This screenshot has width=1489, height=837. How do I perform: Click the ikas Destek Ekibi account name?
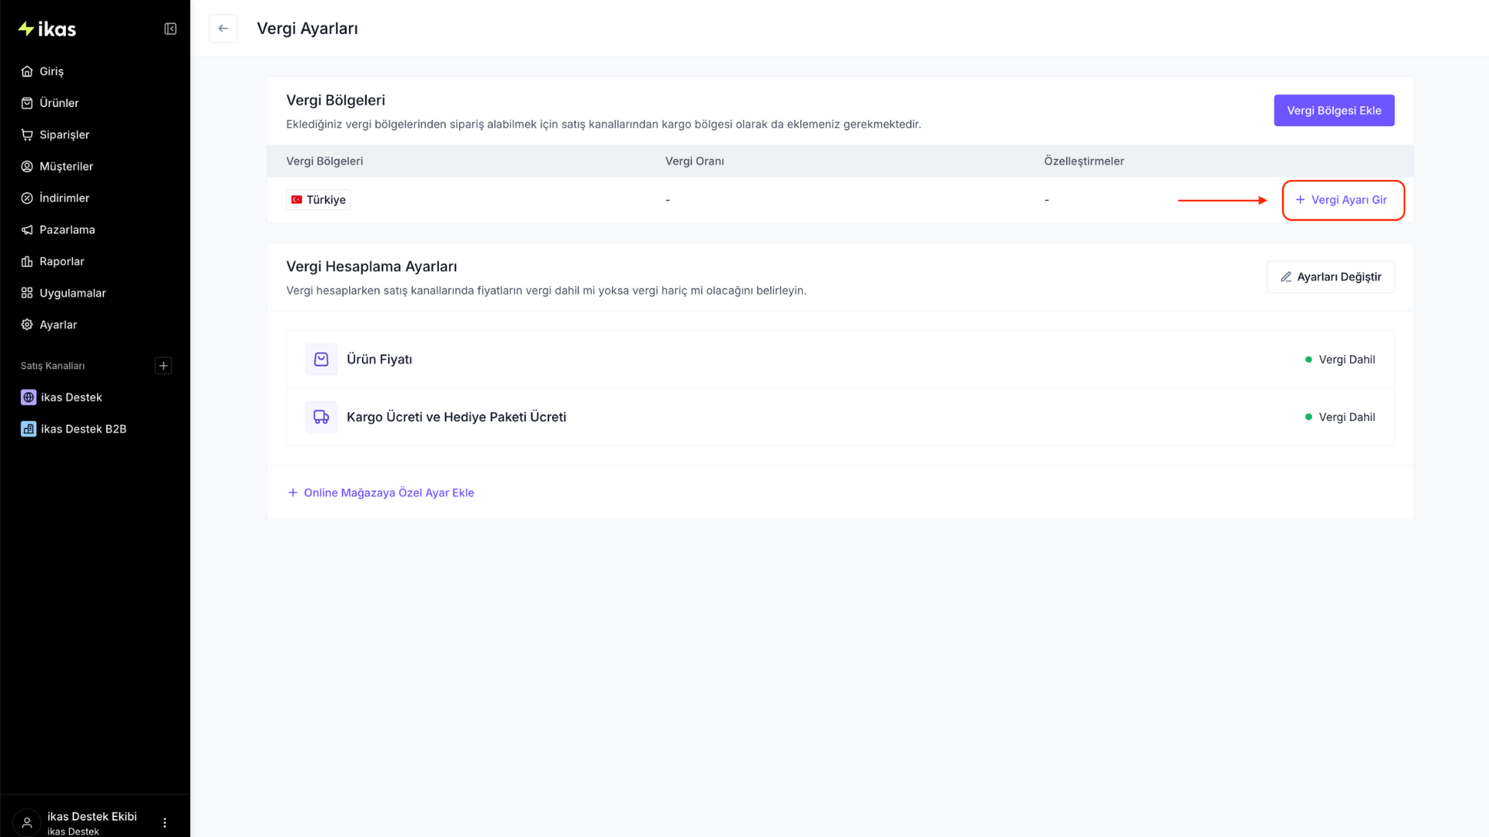point(92,816)
